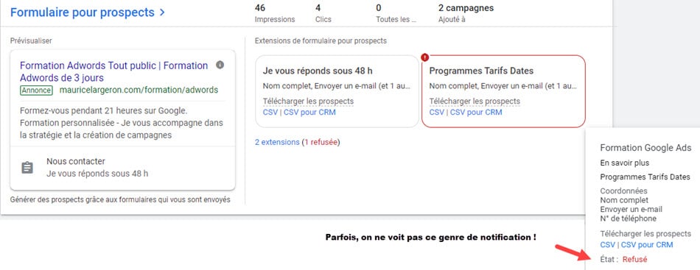Click the red Refusé status in the popup
Viewport: 700px width, 270px height.
coord(635,259)
